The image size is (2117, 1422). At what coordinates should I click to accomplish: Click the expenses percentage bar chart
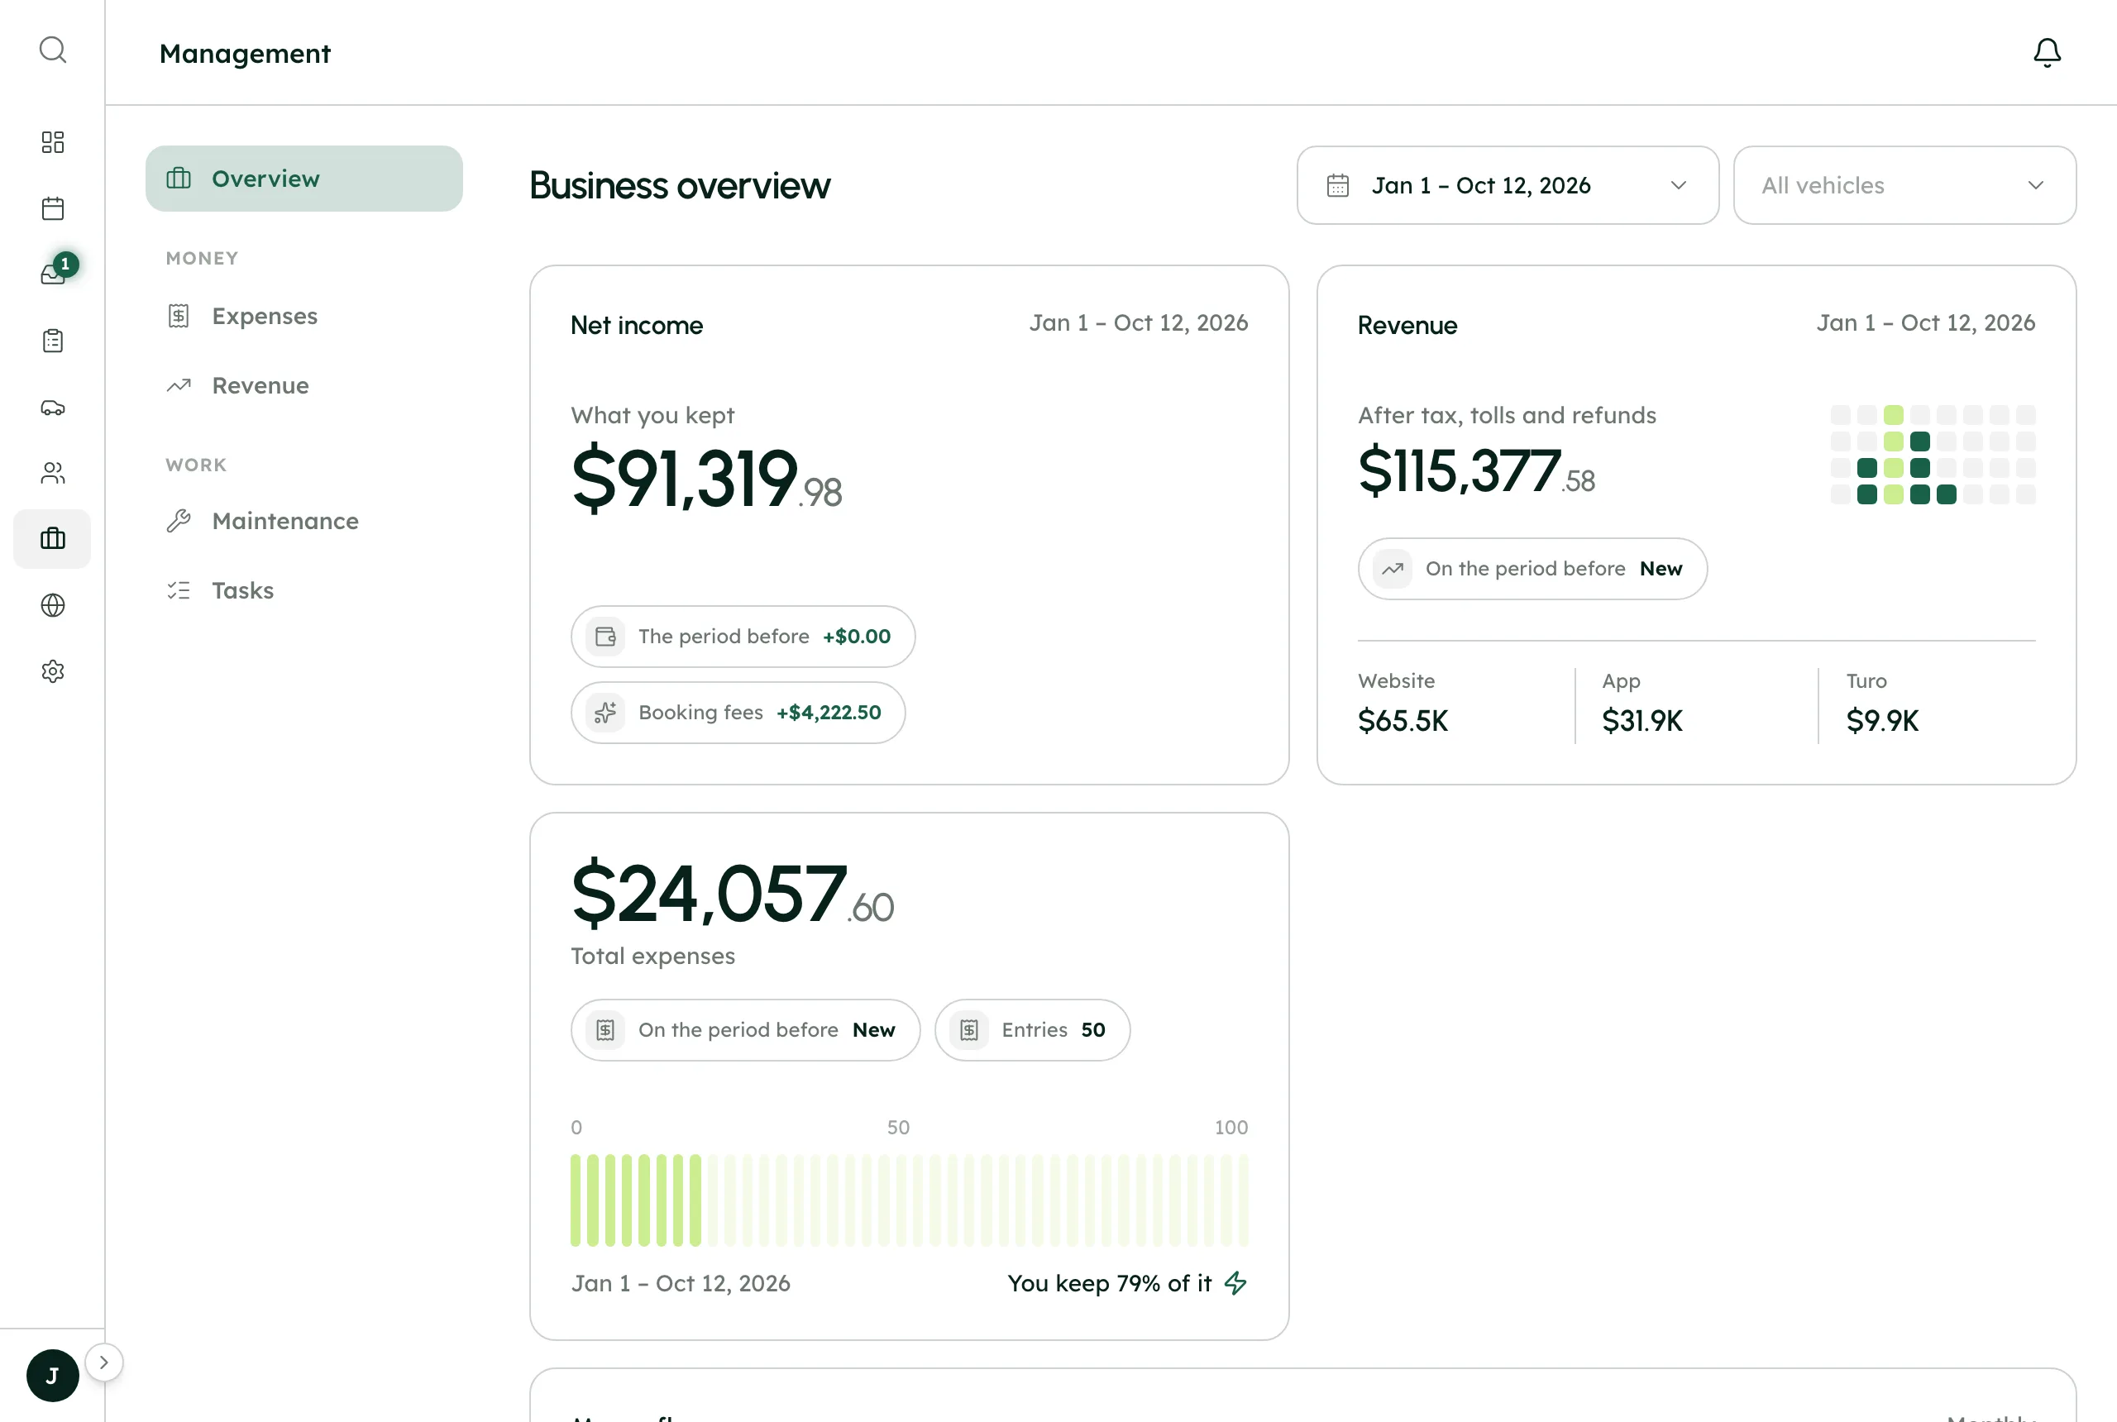coord(910,1200)
